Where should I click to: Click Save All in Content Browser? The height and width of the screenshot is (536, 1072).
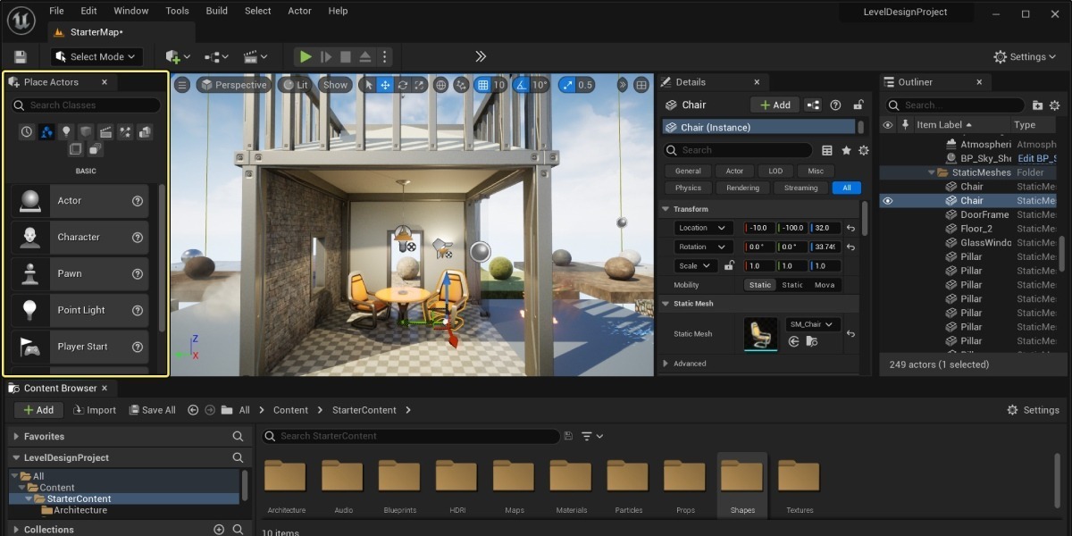(x=152, y=410)
